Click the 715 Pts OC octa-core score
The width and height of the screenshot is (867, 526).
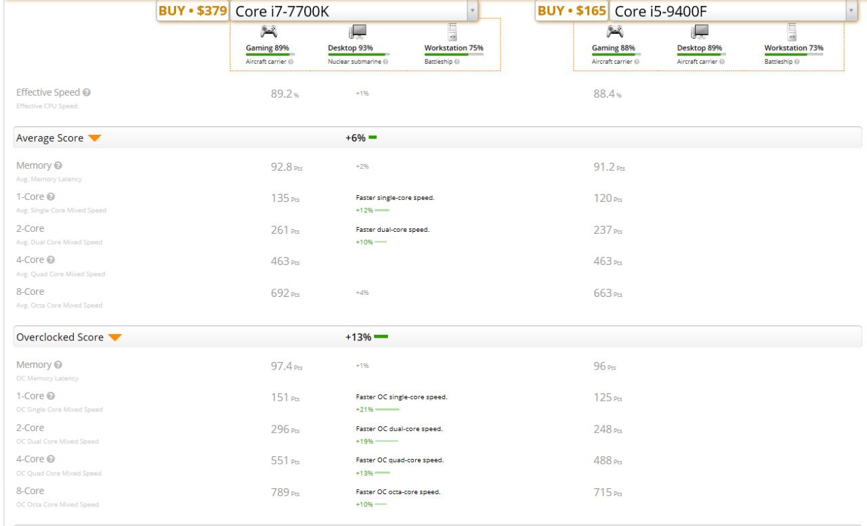608,493
